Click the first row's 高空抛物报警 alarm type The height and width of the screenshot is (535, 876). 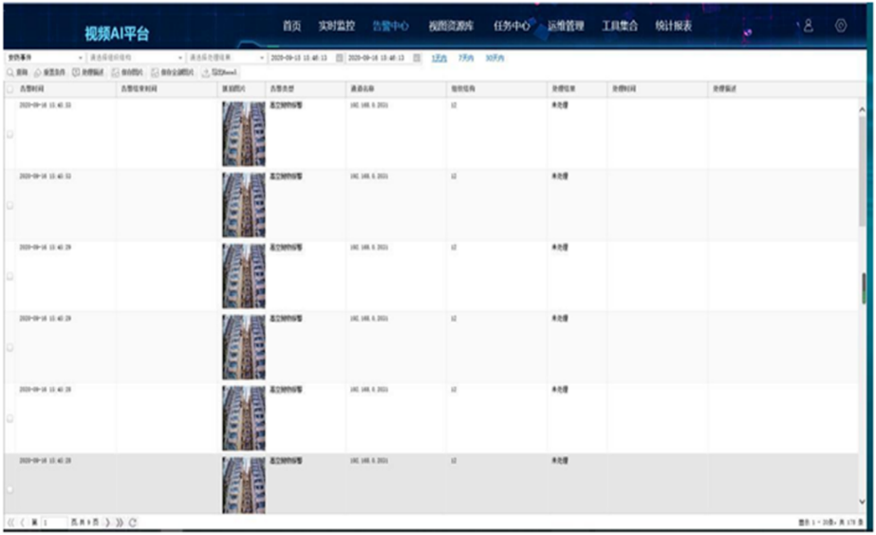(286, 105)
